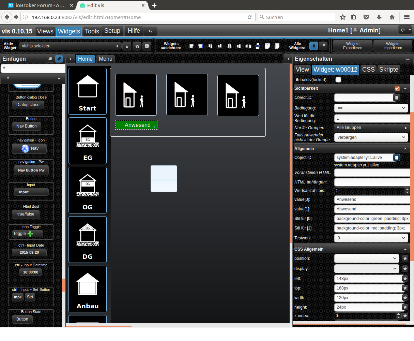Click the star icon beside the left field
This screenshot has width=414, height=341.
tap(405, 279)
